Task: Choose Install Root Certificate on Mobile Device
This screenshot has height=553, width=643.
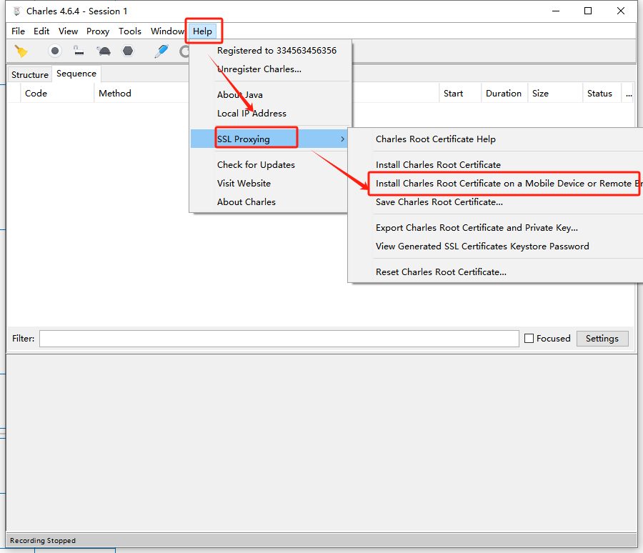Action: [x=508, y=184]
